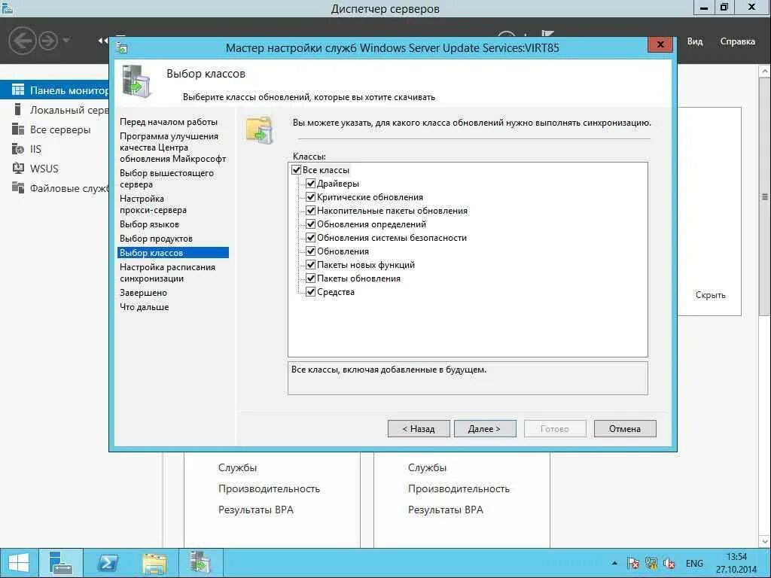The image size is (771, 578).
Task: Click the Server Manager forward arrow icon
Action: click(x=47, y=41)
